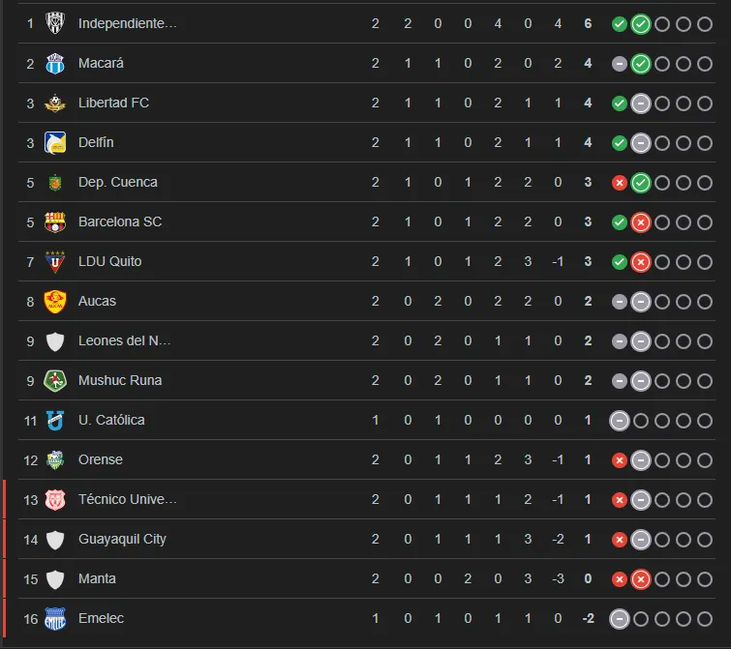Open the Dep. Cuenca team link
The width and height of the screenshot is (731, 649).
118,182
